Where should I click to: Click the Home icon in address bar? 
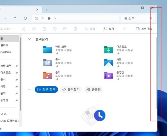pos(36,18)
